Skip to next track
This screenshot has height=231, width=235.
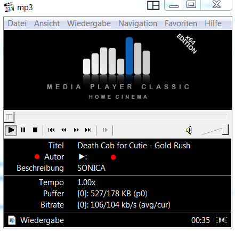(88, 130)
